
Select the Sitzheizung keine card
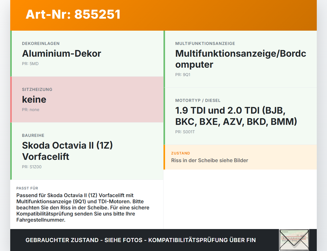87,100
